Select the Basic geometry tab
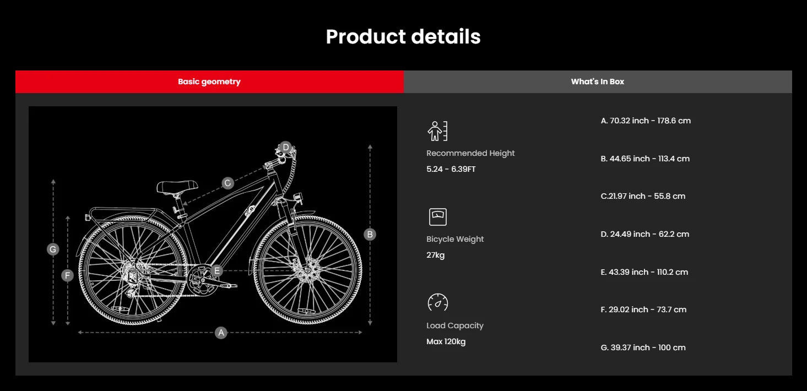The image size is (807, 391). [x=209, y=82]
